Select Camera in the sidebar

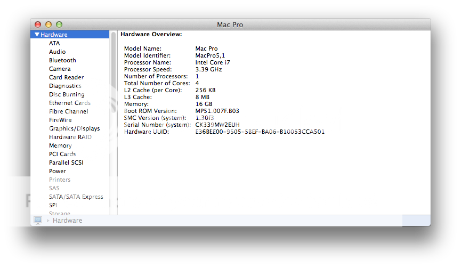pos(60,69)
